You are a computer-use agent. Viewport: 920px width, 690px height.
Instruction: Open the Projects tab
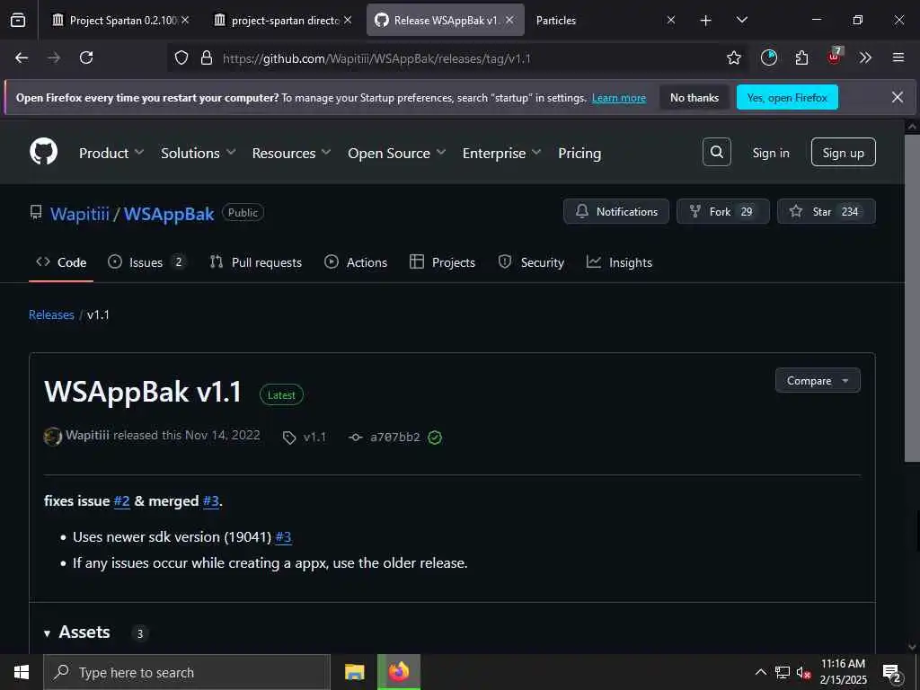442,262
